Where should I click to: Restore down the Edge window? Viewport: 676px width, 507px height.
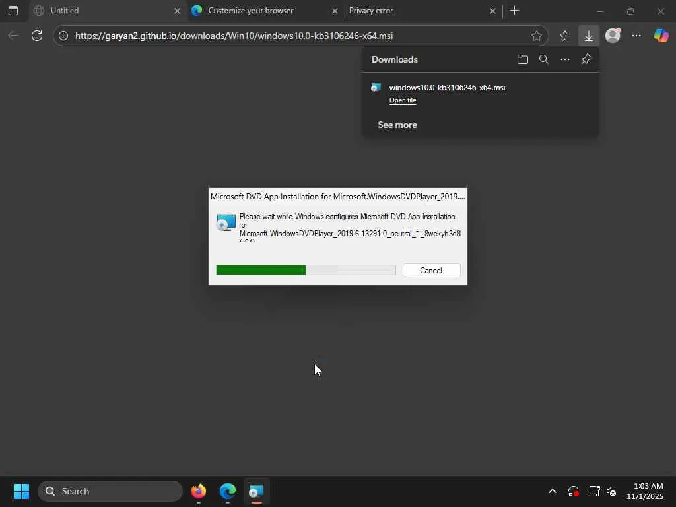pyautogui.click(x=630, y=11)
